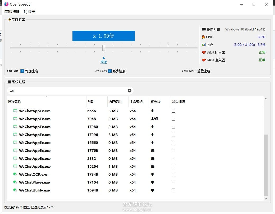Click the down arrow key icon for 减少速度
Screen dimensions: 275x214
[x=110, y=71]
